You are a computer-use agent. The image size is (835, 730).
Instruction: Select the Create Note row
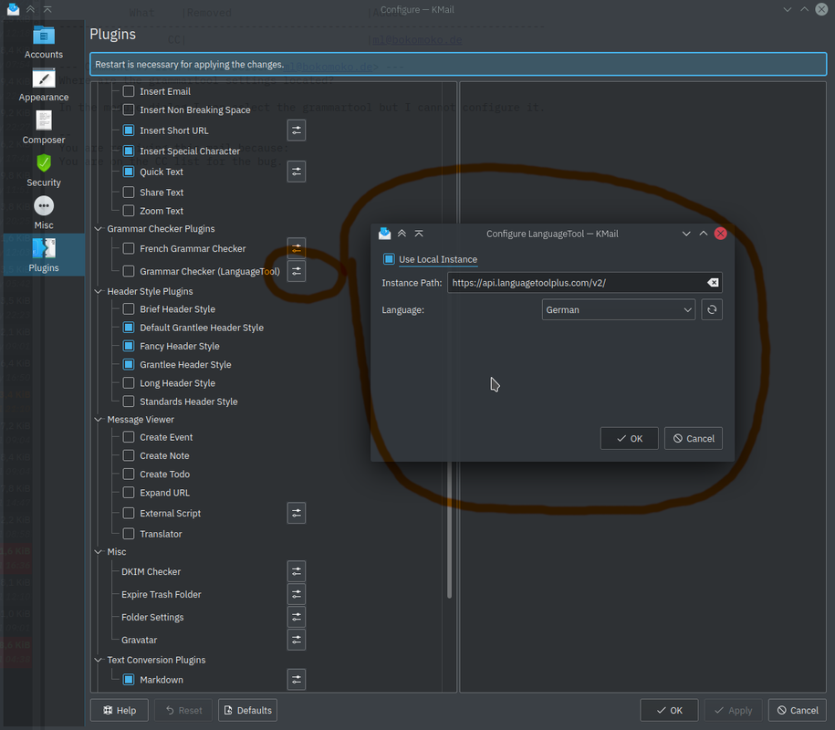pyautogui.click(x=164, y=455)
